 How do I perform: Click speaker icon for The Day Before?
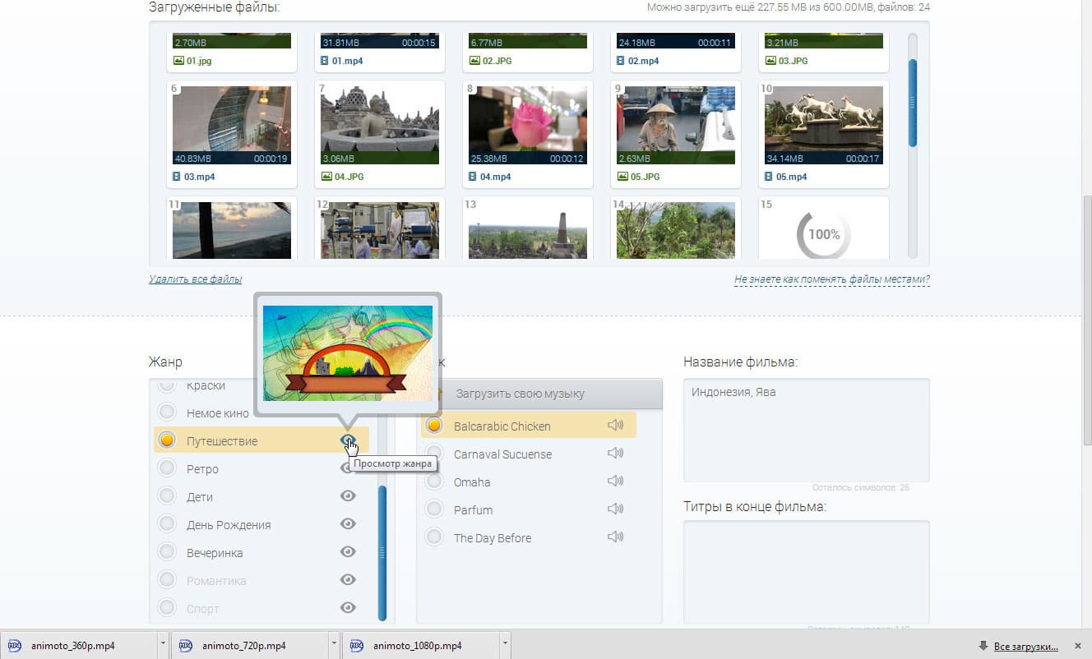pos(615,537)
